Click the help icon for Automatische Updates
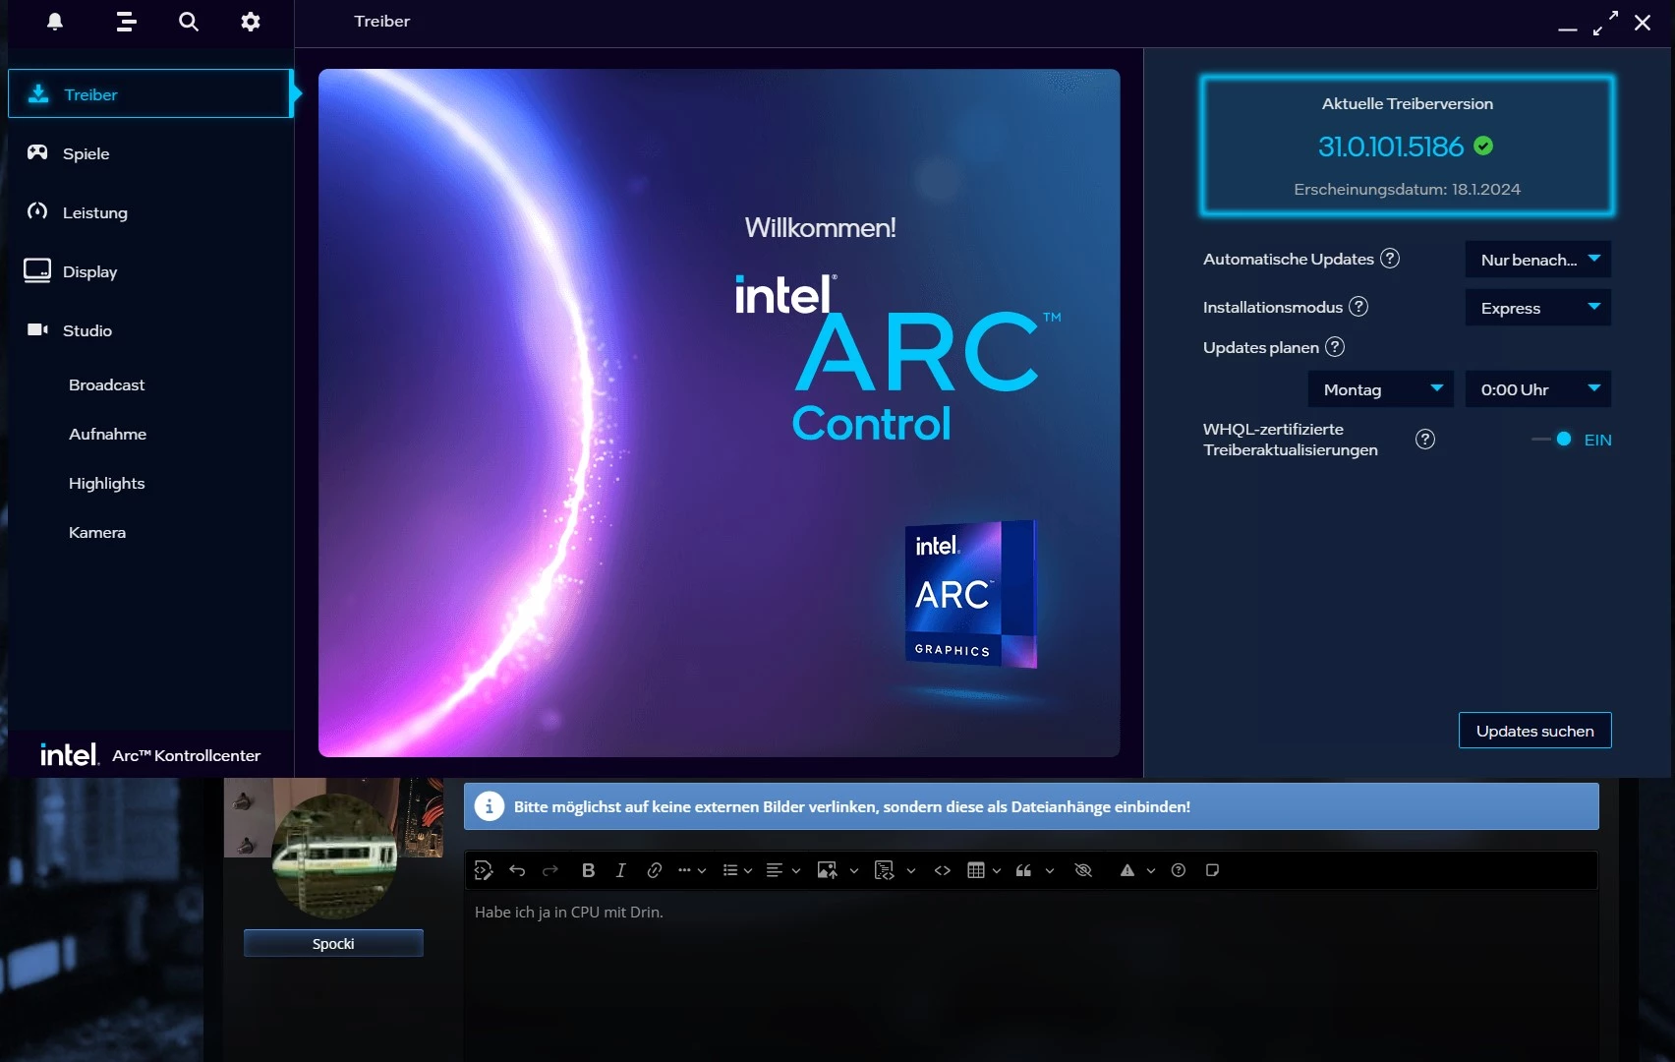The image size is (1675, 1062). (x=1390, y=259)
